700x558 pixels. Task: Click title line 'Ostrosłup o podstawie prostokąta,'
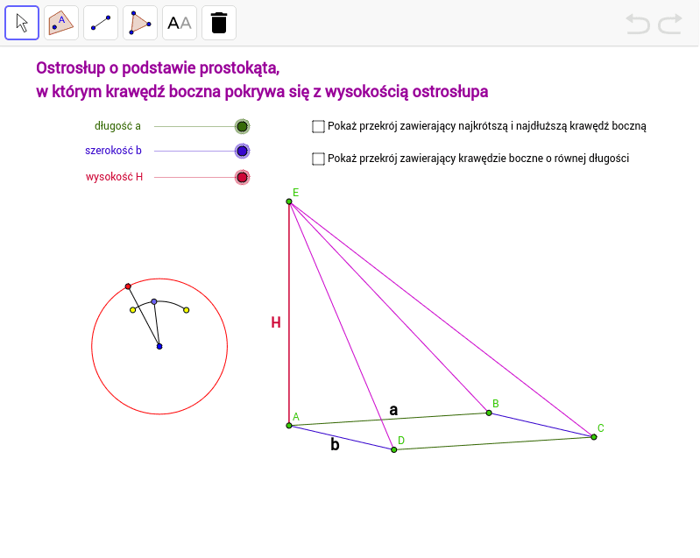point(158,68)
